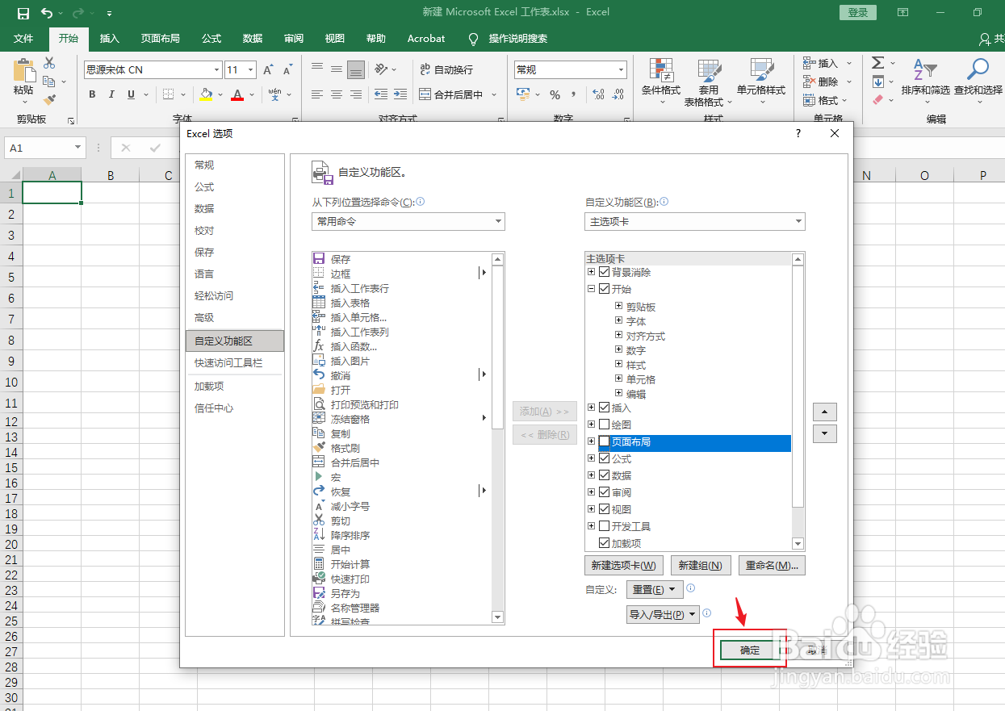Click the Wrap Text (自动换行) button

446,70
